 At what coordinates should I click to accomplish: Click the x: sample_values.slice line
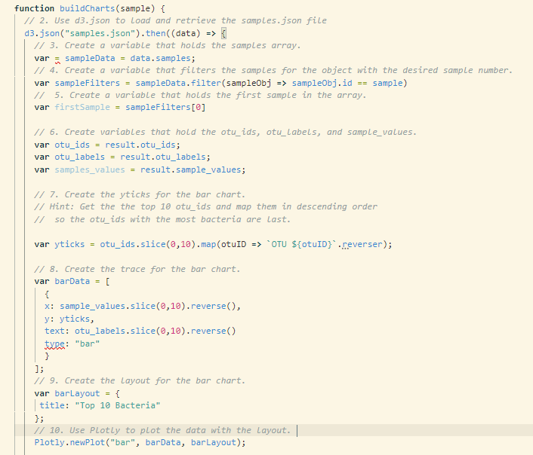[143, 306]
